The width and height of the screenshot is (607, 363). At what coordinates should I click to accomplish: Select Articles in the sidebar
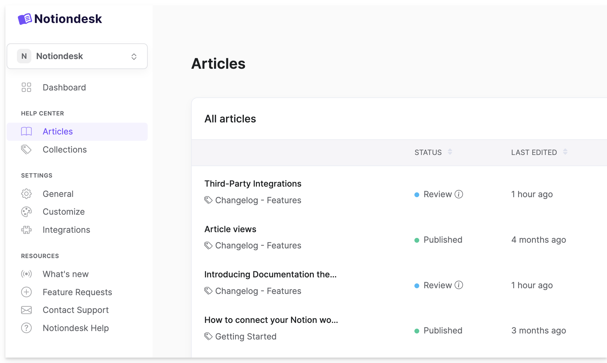pyautogui.click(x=77, y=131)
